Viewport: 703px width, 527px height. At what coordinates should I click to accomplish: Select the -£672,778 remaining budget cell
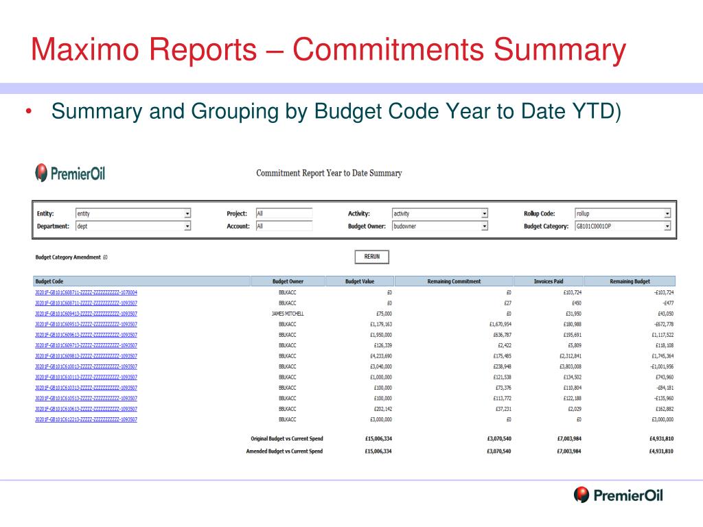[664, 325]
